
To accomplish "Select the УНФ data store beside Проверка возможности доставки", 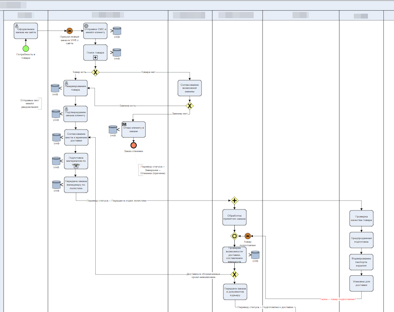I will [255, 255].
